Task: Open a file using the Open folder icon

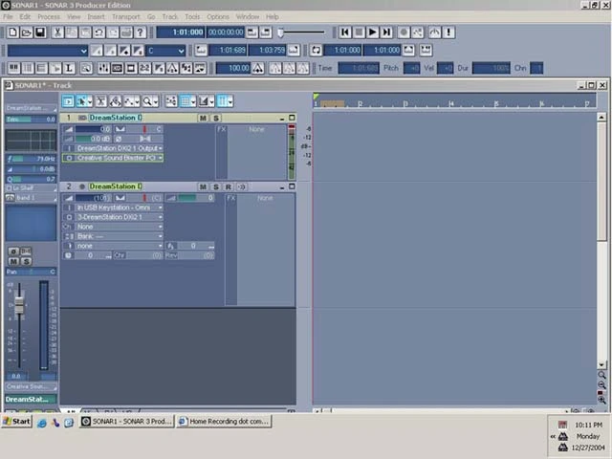Action: click(26, 33)
